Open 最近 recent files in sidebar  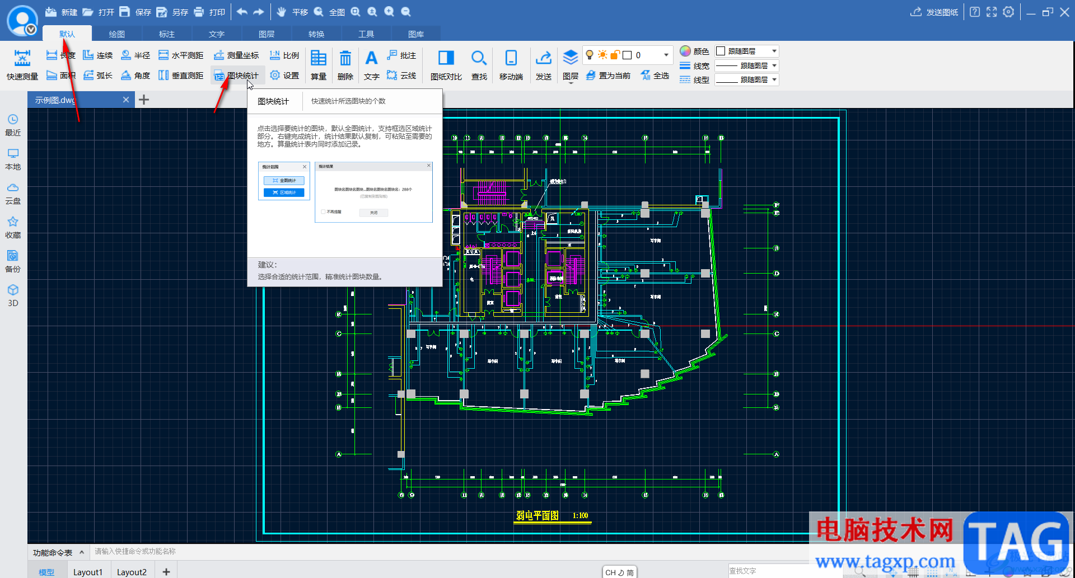[13, 125]
